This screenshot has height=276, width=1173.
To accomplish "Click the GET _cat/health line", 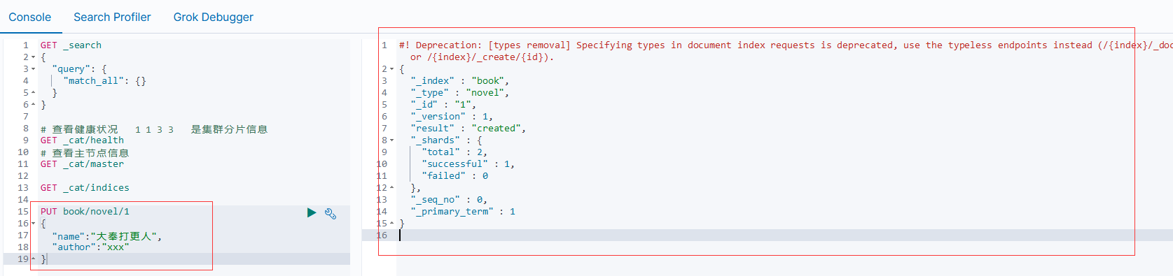I will click(82, 140).
